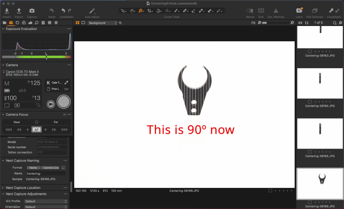Collapse the Next Capture Adjustments panel

tap(3, 194)
